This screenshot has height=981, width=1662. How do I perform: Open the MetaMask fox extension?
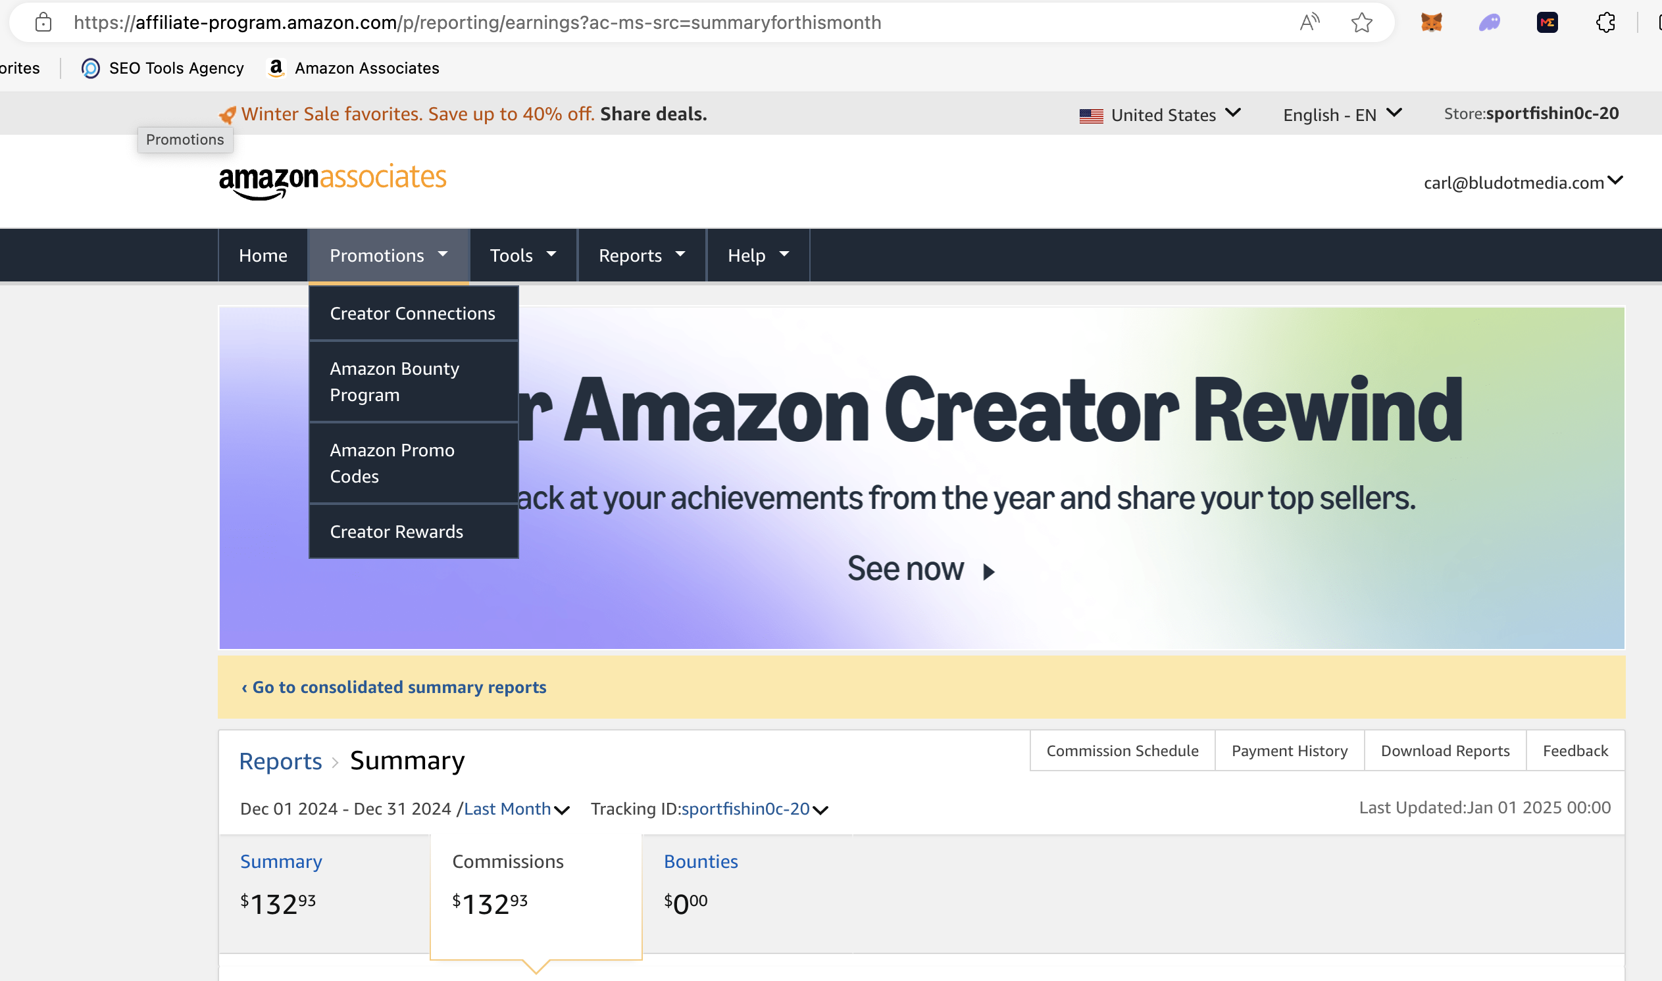pos(1431,22)
